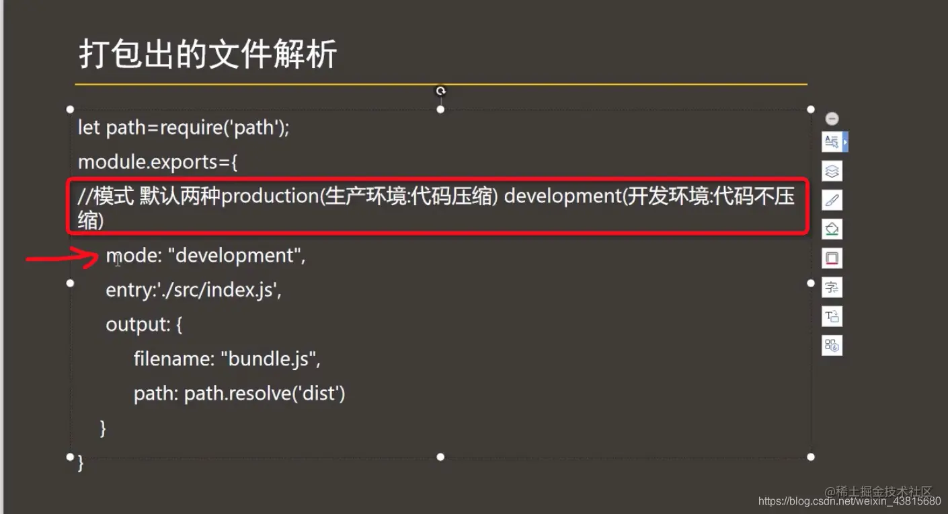Click the text box to shape icon

click(832, 316)
